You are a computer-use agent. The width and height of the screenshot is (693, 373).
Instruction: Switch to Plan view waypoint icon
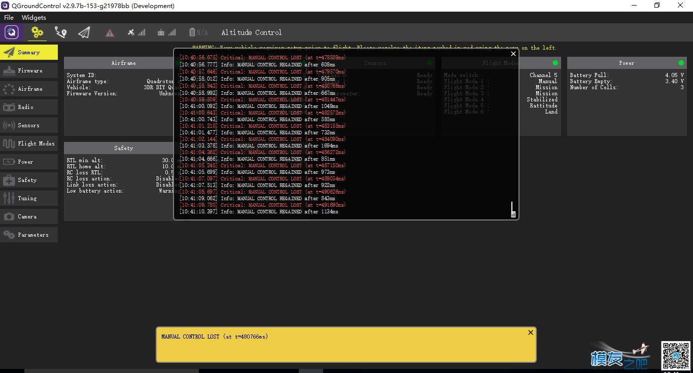tap(60, 32)
